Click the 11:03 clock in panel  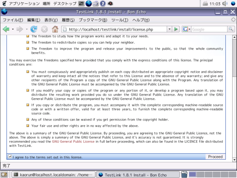[215, 4]
